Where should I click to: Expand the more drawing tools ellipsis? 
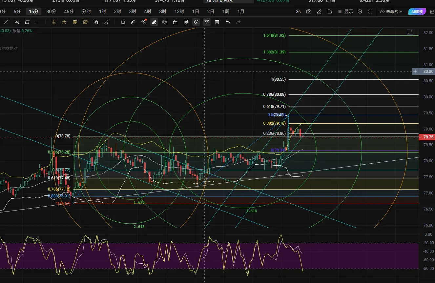[37, 22]
